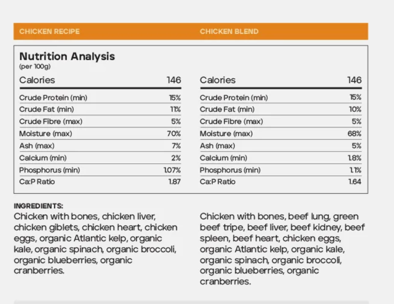Click the CHICKEN BLEND header label

pyautogui.click(x=229, y=32)
